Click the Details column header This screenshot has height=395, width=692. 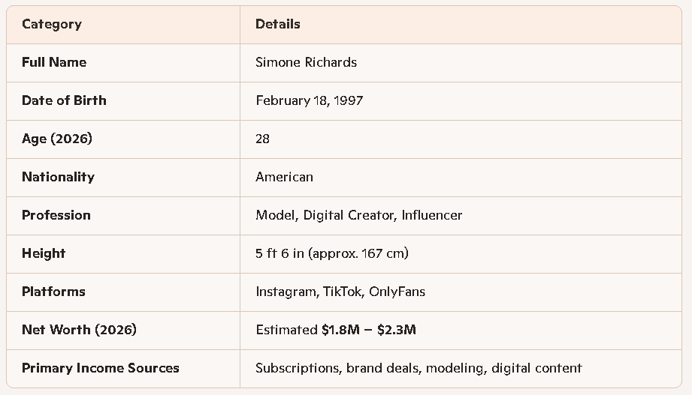277,24
